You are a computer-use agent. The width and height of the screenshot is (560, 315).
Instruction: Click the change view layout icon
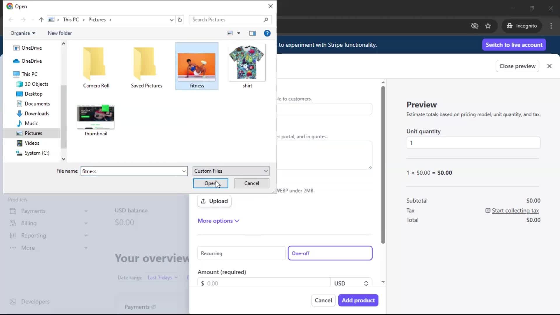[x=230, y=33]
